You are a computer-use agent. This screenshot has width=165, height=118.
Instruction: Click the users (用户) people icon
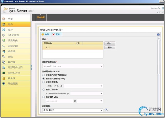4,24
